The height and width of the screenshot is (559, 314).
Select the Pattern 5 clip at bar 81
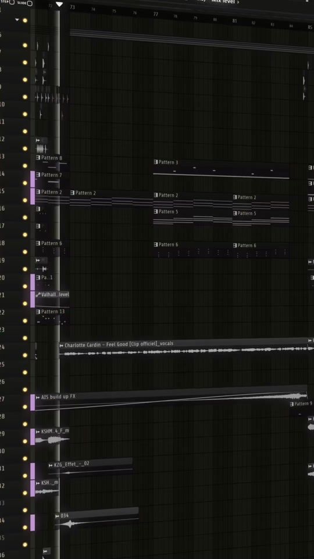(261, 218)
